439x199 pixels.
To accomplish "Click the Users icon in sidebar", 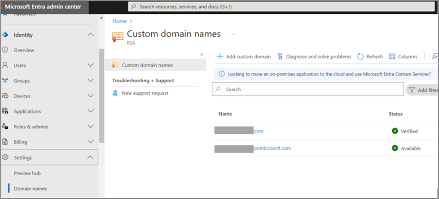I will [5, 65].
